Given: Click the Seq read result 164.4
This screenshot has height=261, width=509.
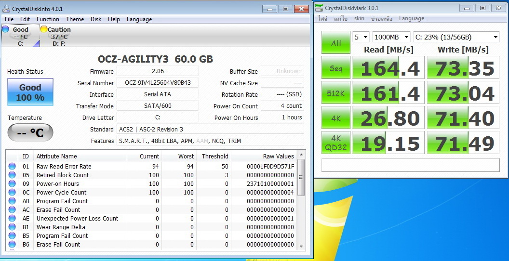Looking at the screenshot, I should 388,68.
